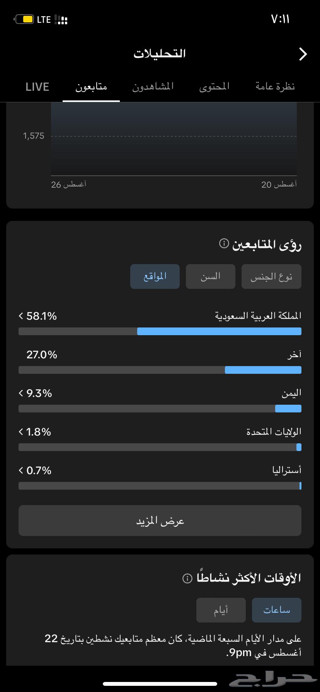Switch most active times view to أيام

coord(221,610)
